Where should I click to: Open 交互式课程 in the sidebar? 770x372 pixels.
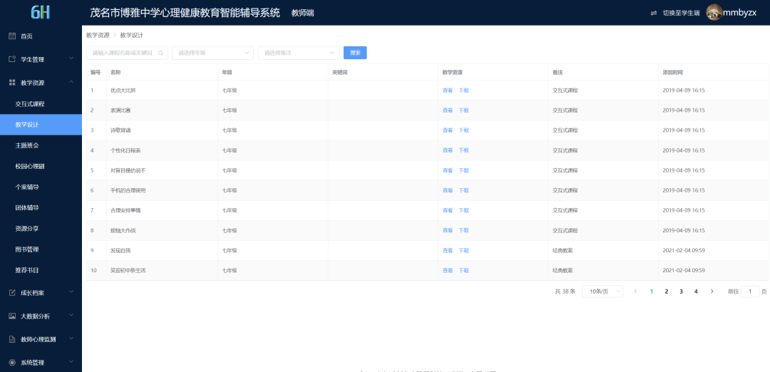pos(30,104)
